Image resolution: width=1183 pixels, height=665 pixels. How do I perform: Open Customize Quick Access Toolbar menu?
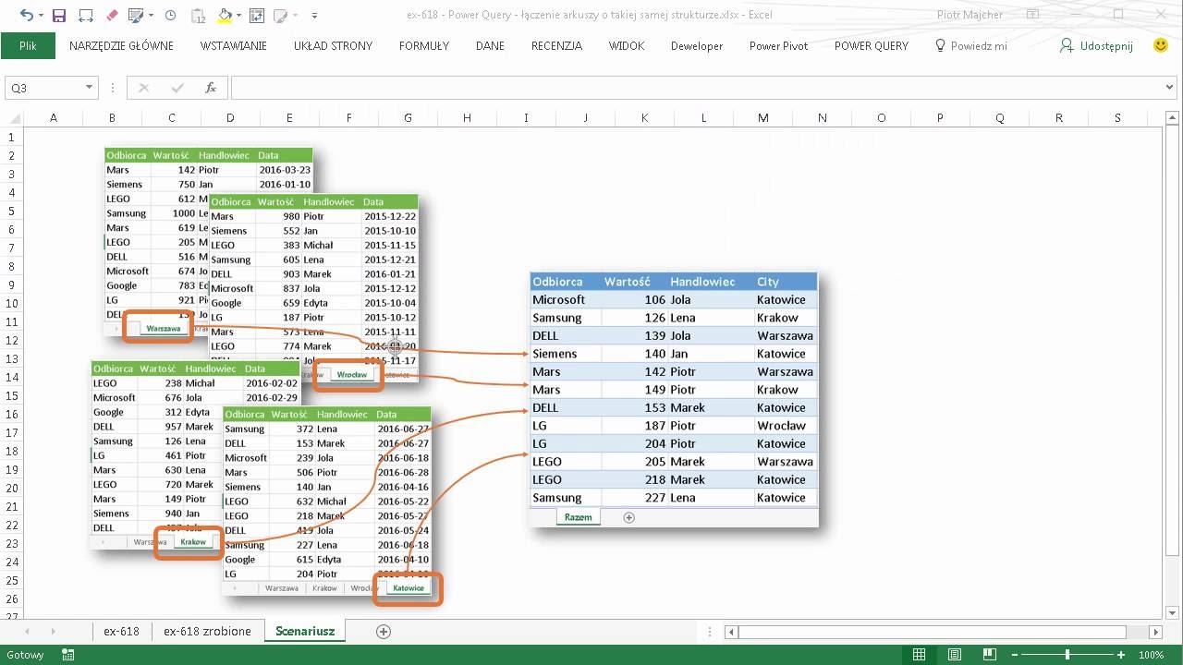click(x=315, y=16)
